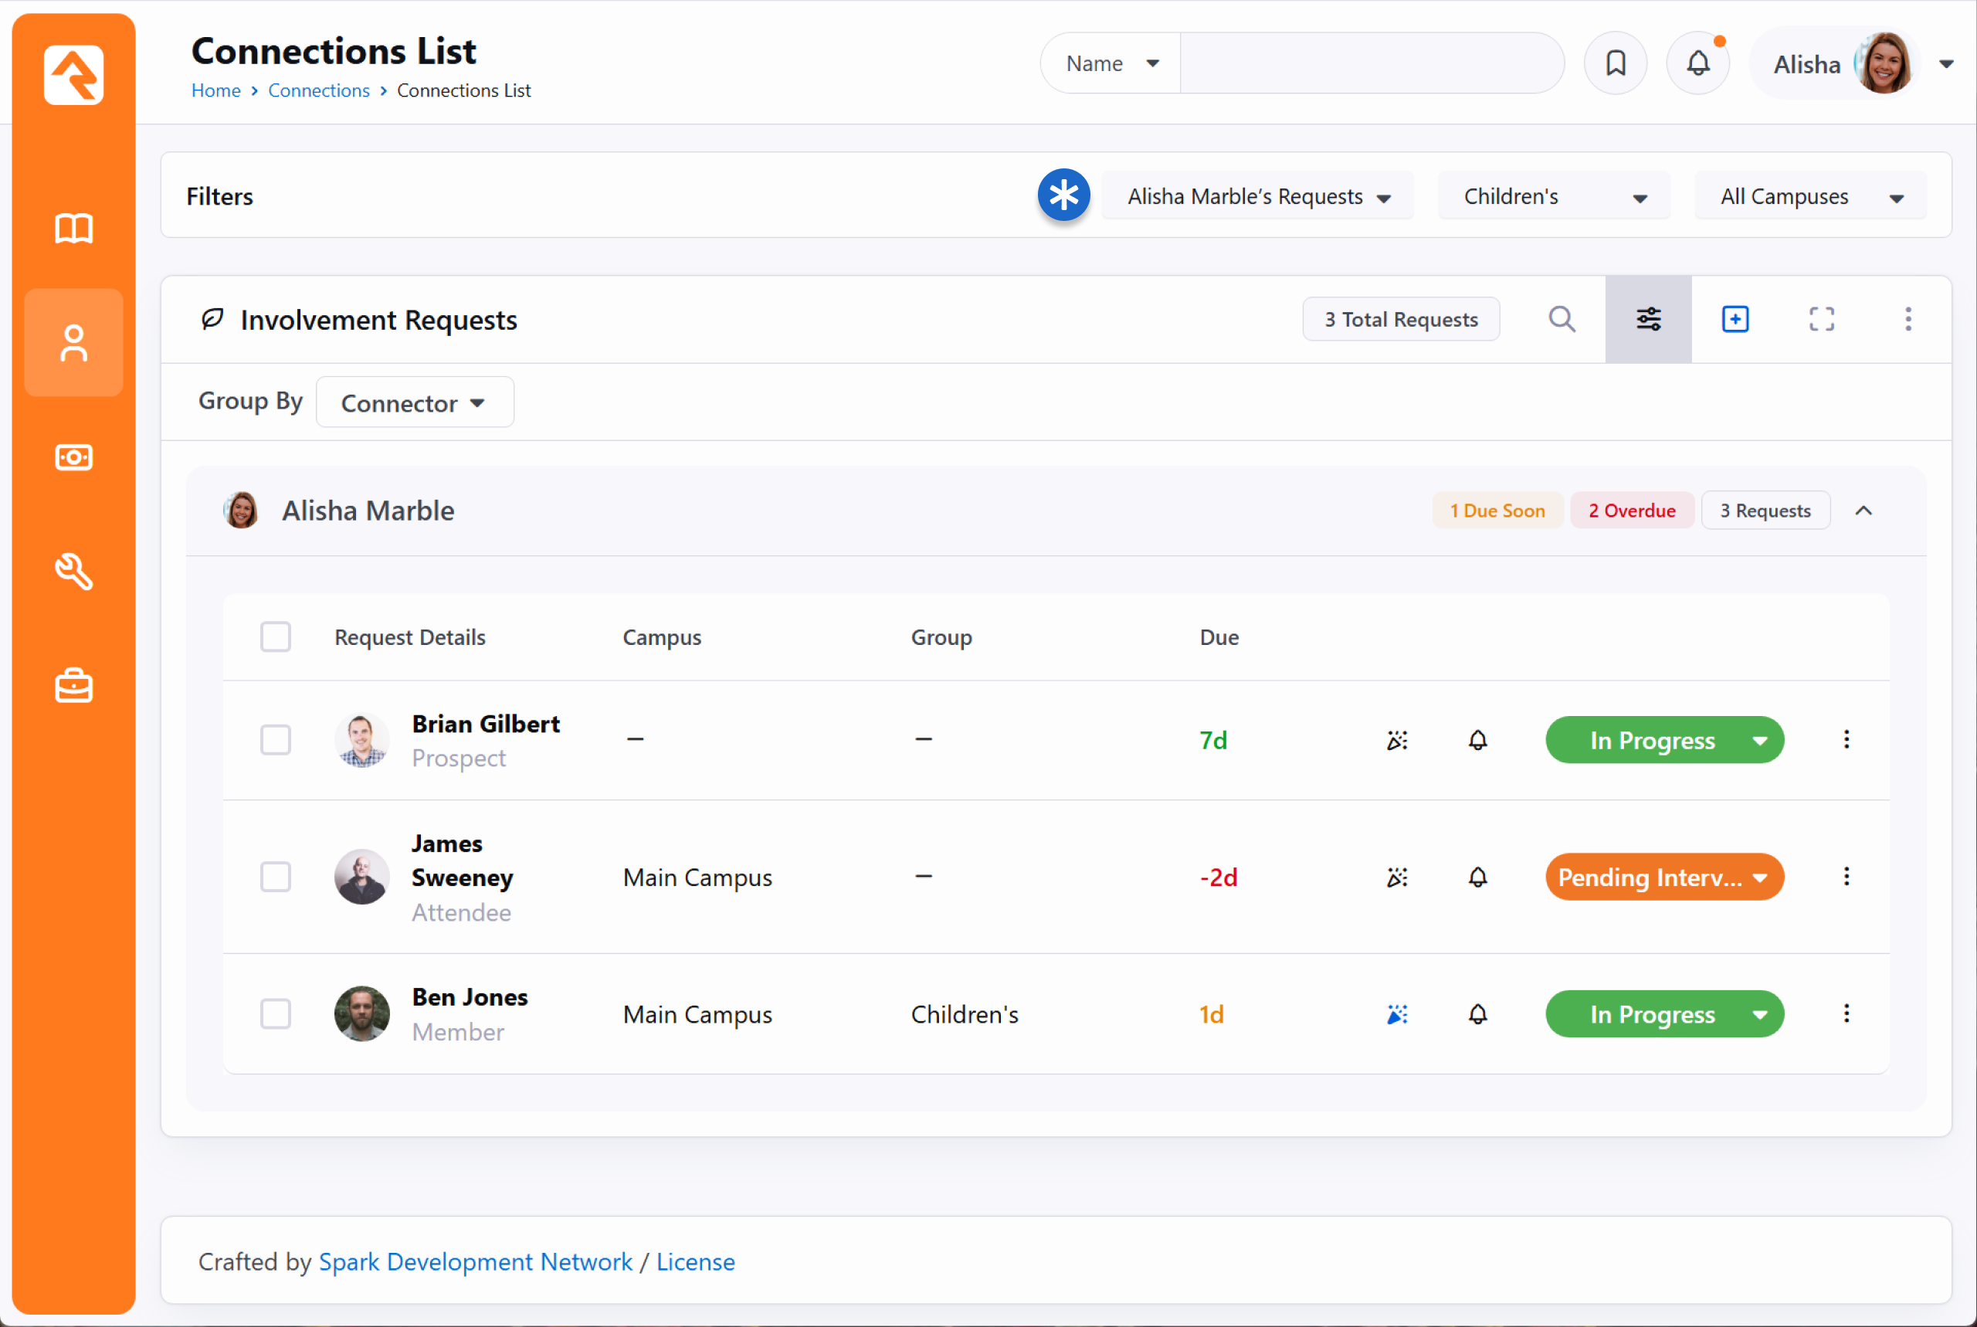Toggle the filter sliders icon

(1647, 319)
